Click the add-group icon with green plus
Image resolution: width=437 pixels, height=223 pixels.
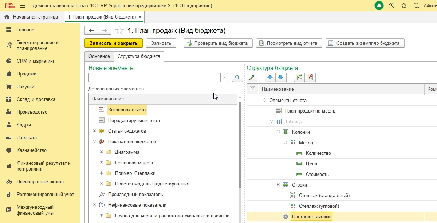coord(299,77)
